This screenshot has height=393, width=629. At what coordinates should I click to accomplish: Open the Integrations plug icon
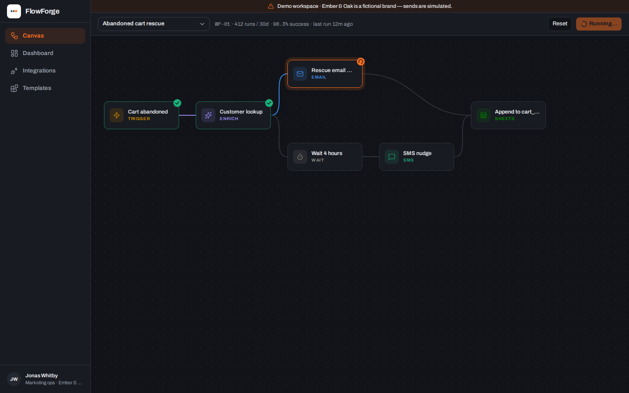(x=14, y=71)
